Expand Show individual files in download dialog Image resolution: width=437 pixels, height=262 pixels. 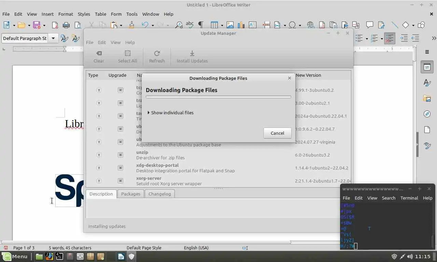[x=170, y=113]
